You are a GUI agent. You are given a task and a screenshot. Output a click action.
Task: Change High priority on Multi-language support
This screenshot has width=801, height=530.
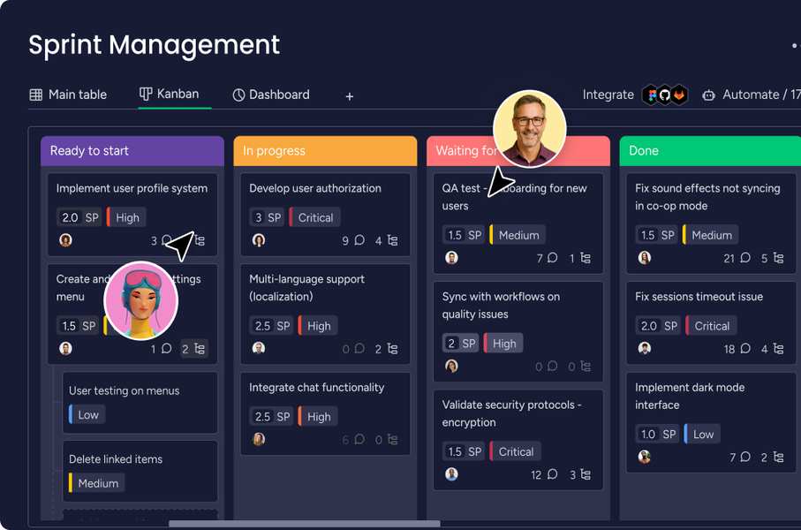[x=318, y=326]
